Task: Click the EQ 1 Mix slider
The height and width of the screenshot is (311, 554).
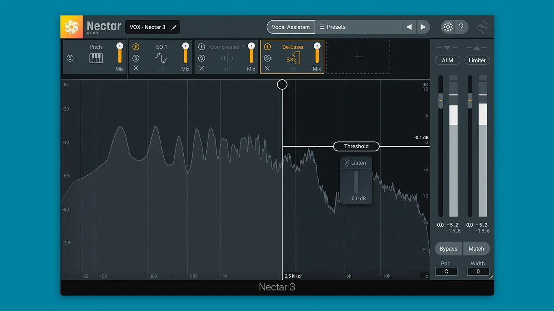Action: (x=185, y=53)
